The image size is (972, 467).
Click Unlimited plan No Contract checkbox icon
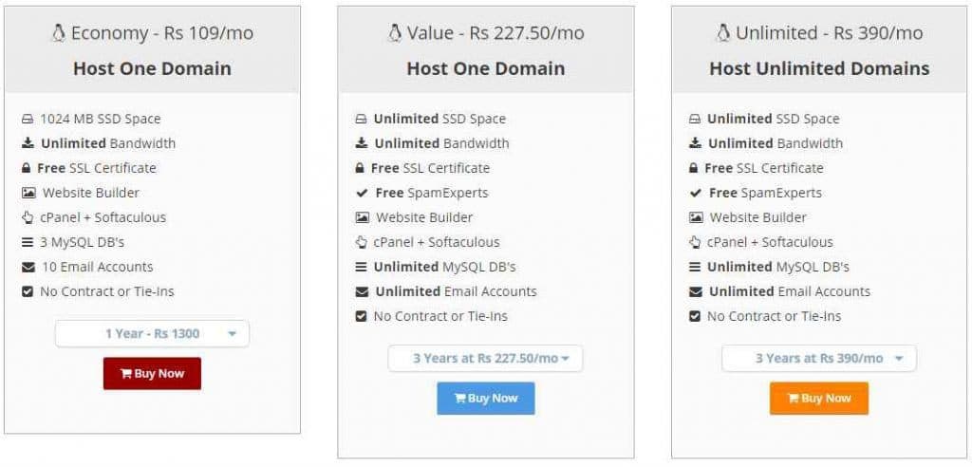point(695,316)
